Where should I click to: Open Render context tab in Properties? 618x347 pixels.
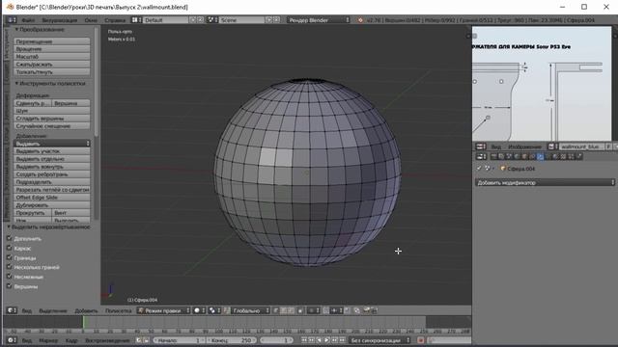click(x=493, y=156)
